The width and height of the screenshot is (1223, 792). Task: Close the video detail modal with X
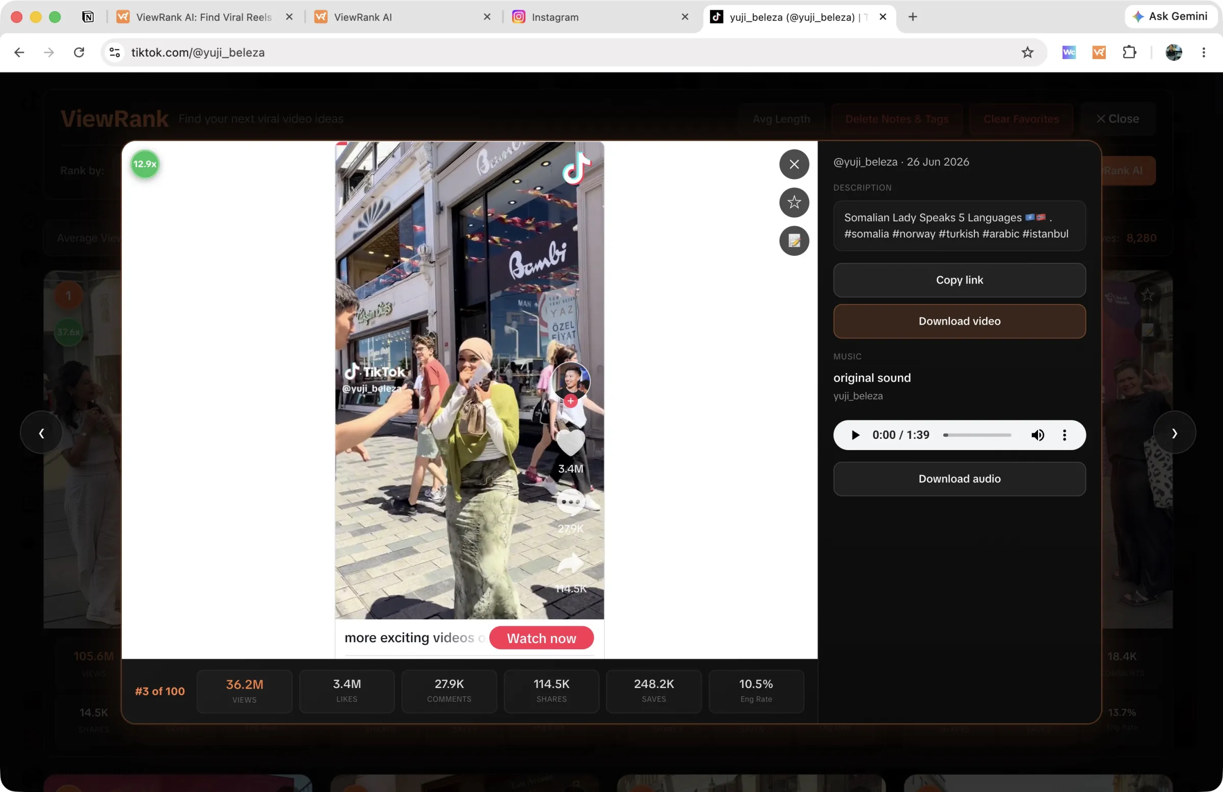tap(794, 165)
